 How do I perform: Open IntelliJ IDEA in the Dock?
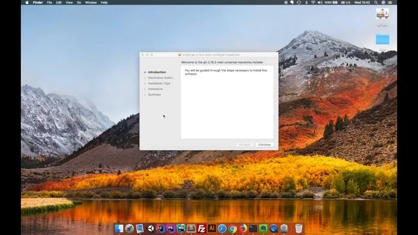click(x=161, y=228)
